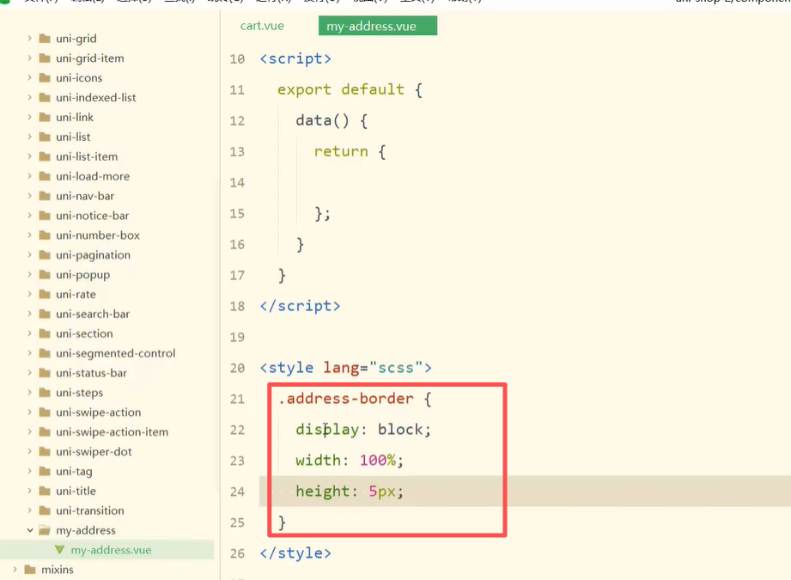This screenshot has width=791, height=580.
Task: Click the 'display: block;' declaration
Action: pos(363,430)
